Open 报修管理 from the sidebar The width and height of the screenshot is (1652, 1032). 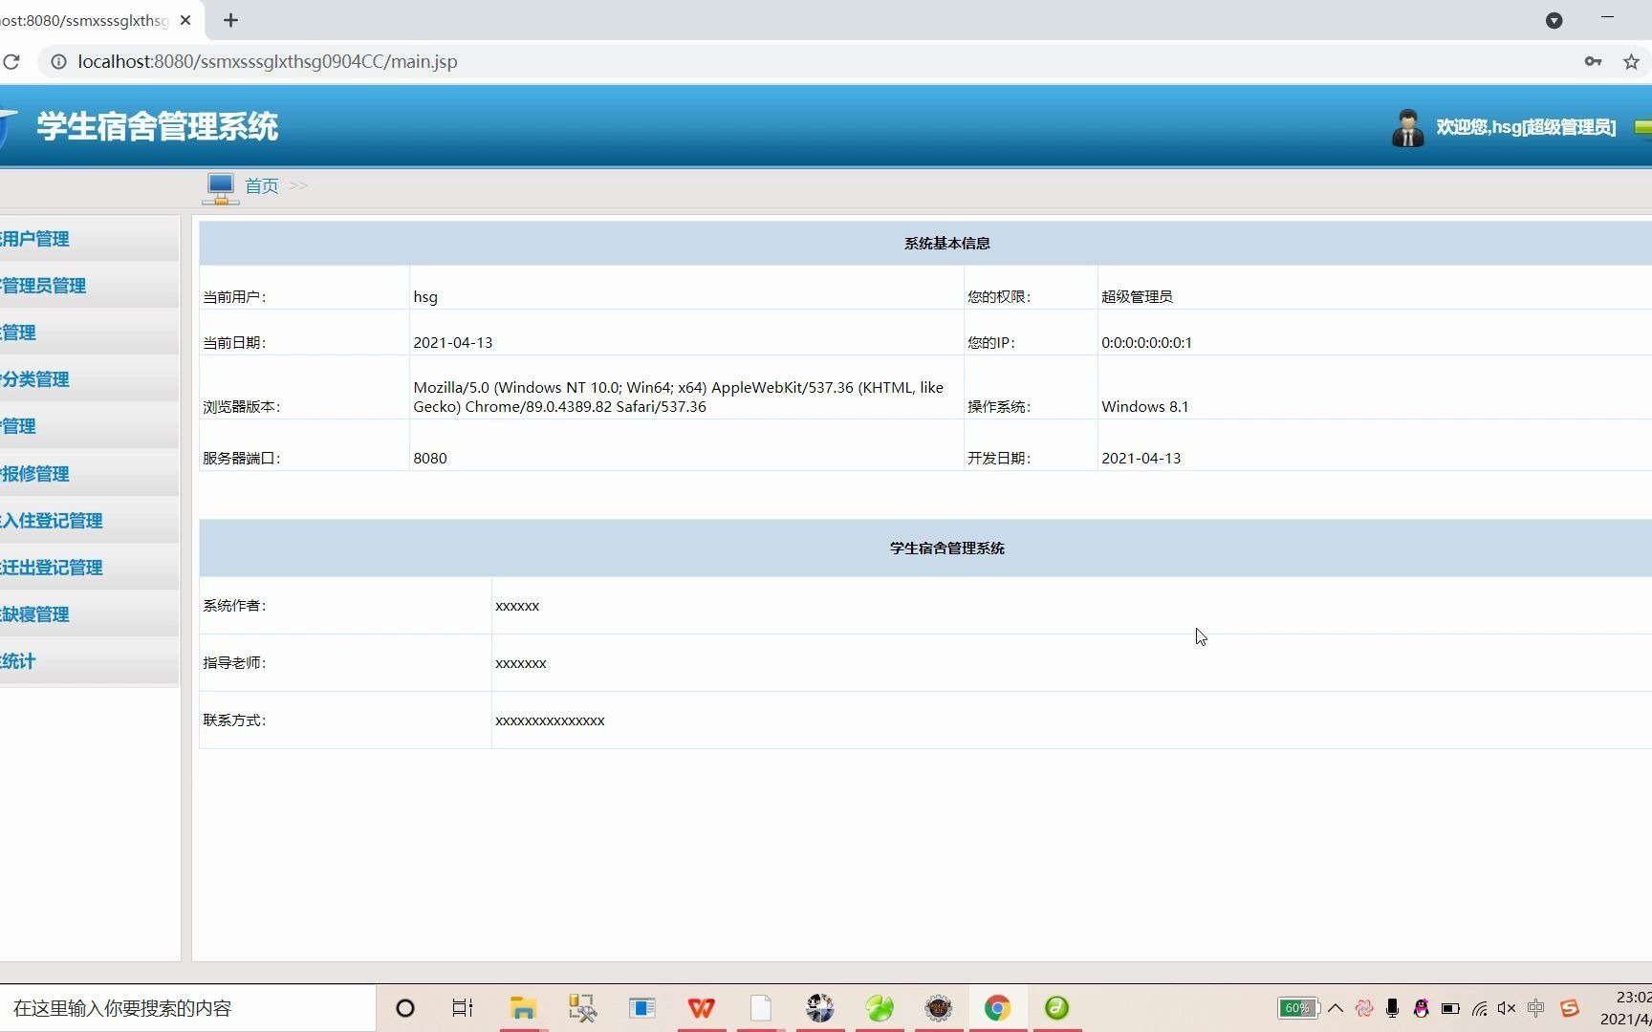(x=34, y=473)
